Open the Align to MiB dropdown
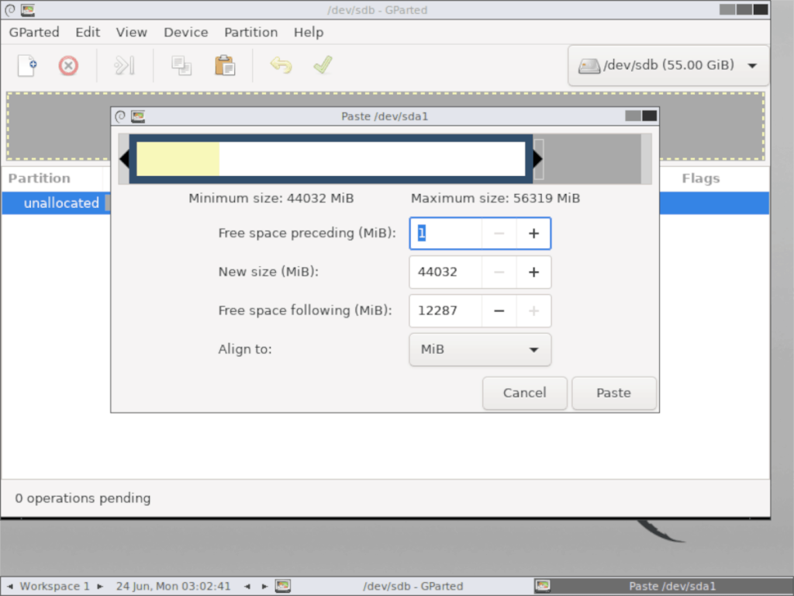 pyautogui.click(x=480, y=350)
